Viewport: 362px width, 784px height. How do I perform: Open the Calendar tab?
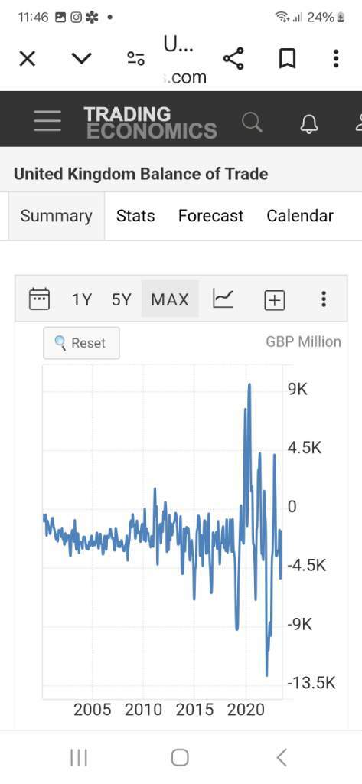click(300, 216)
